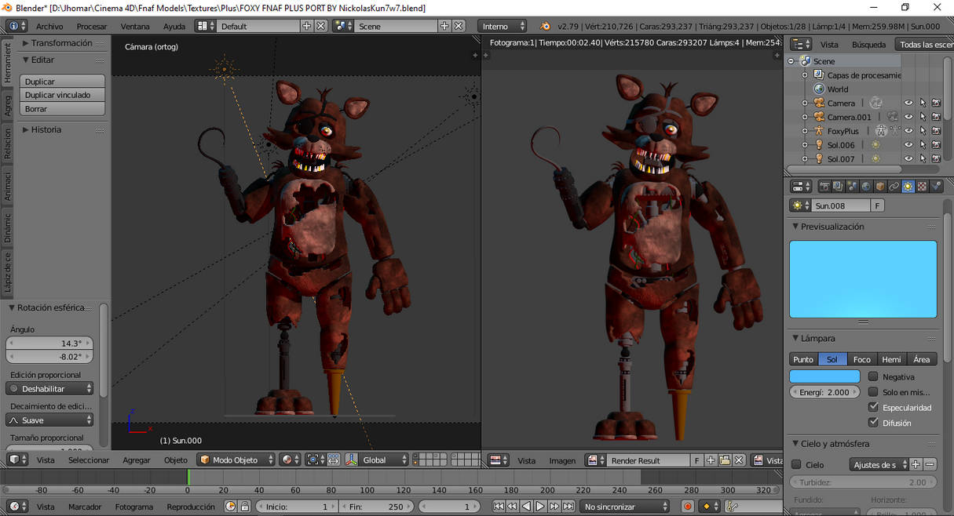954x516 pixels.
Task: Open the Modo Objeto mode dropdown
Action: point(236,460)
